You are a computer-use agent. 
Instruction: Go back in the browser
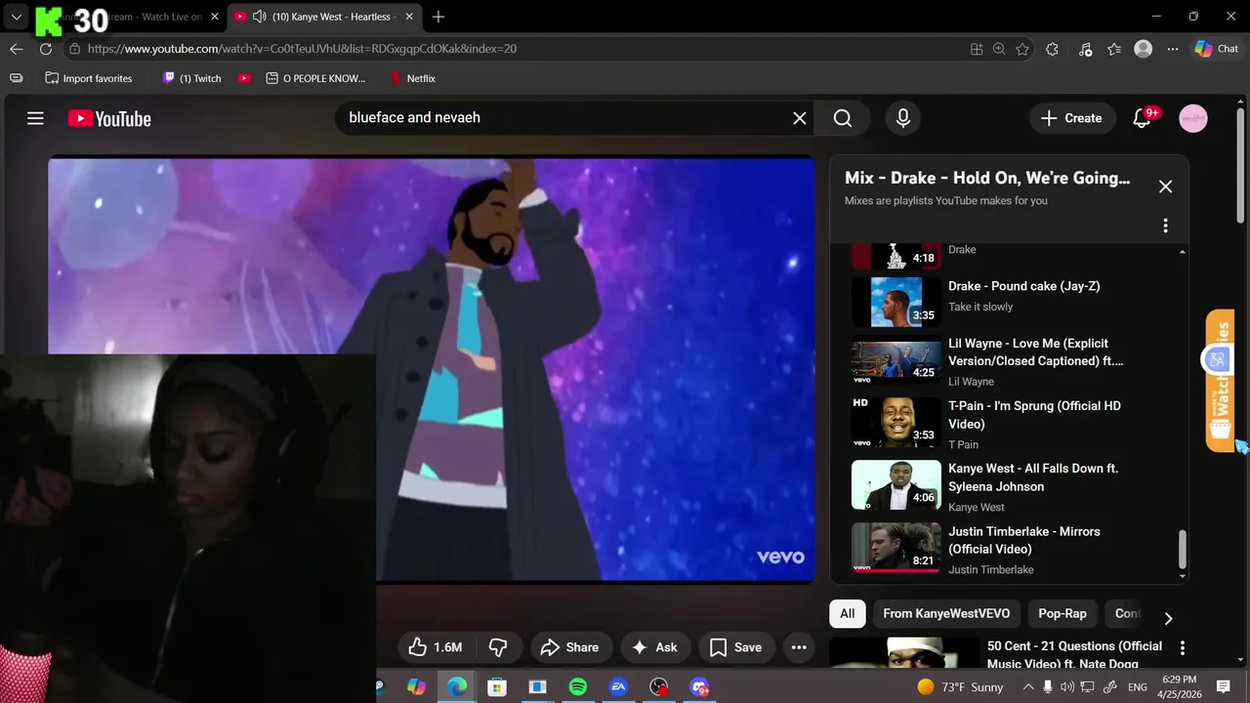17,49
